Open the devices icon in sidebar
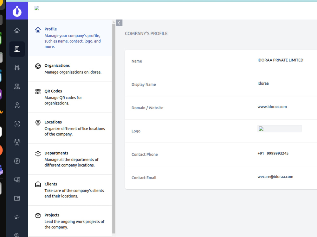Viewport: 317px width, 237px height. tap(17, 180)
